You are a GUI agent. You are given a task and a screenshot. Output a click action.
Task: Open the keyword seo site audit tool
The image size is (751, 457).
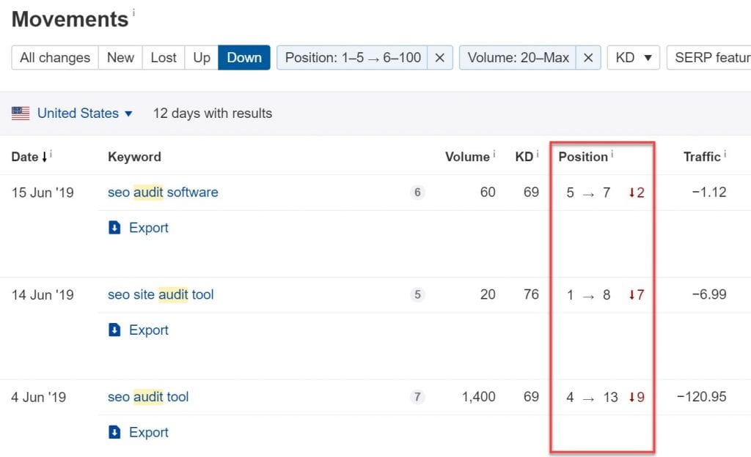[162, 294]
